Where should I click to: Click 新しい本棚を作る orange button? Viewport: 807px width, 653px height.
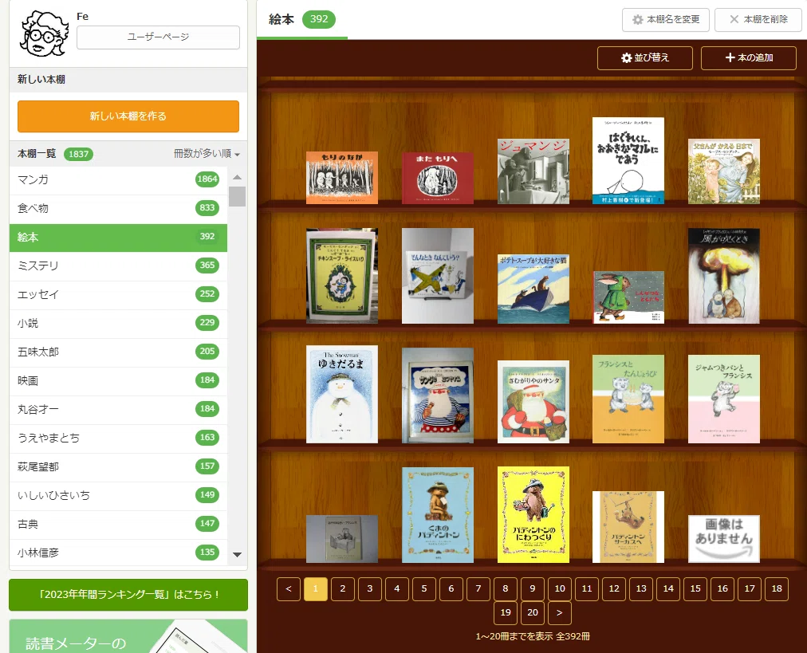point(128,116)
